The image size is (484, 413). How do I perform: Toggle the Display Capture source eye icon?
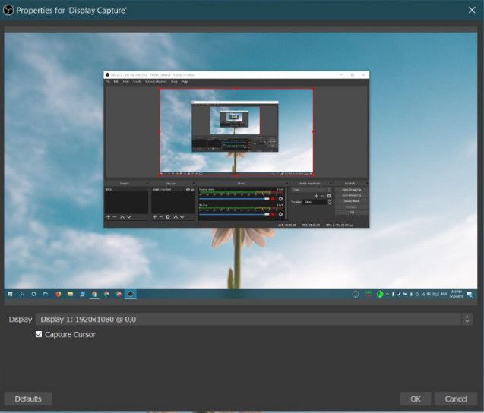tap(188, 189)
